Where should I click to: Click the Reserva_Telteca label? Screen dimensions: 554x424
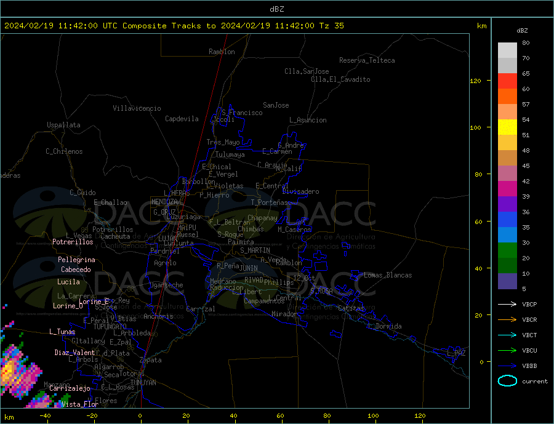[367, 60]
